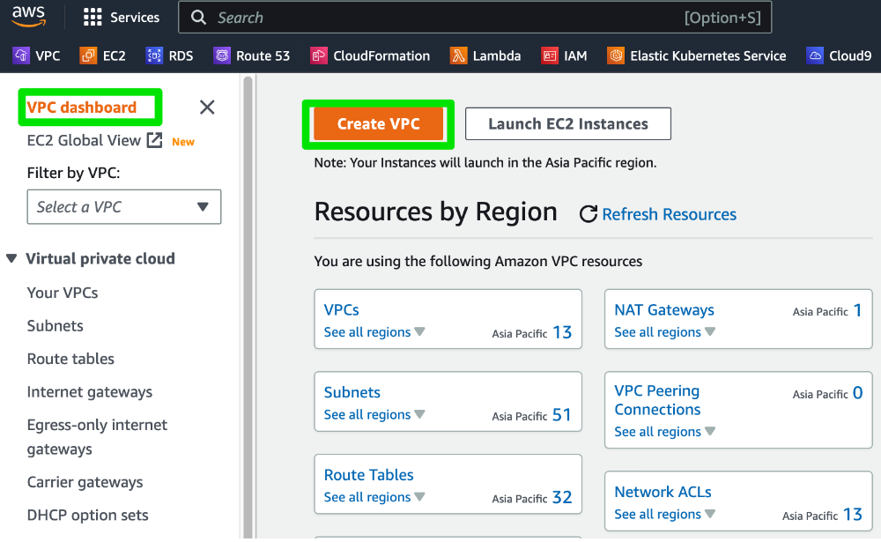
Task: Collapse the Virtual private cloud section
Action: pos(11,258)
